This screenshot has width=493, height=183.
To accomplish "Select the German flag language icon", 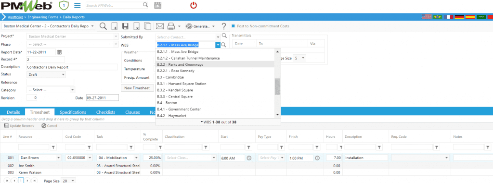I will tap(459, 17).
